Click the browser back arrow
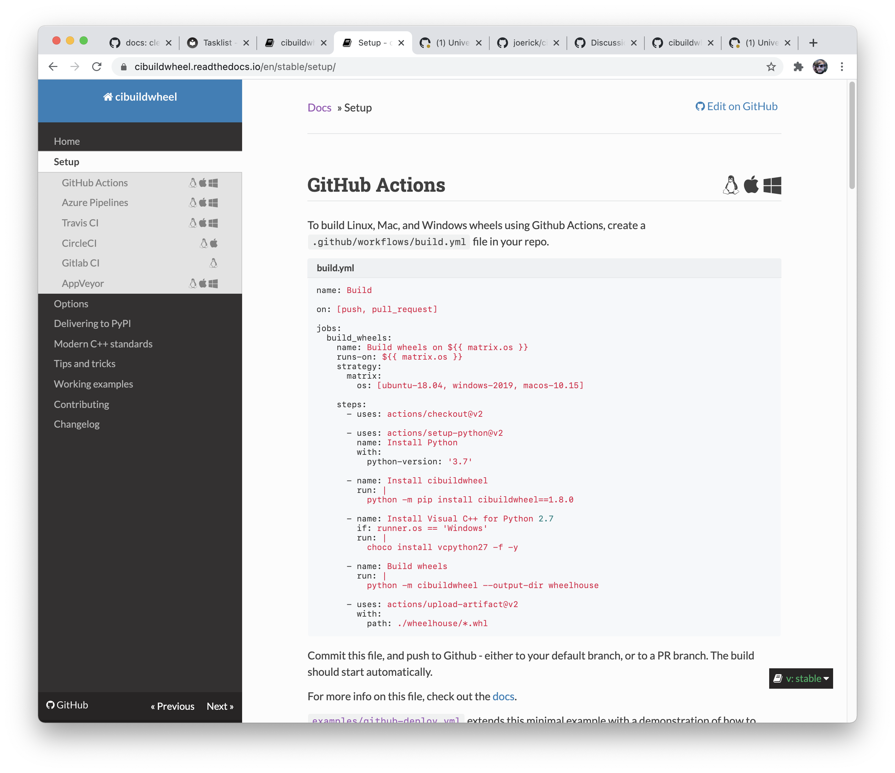895x773 pixels. [x=53, y=67]
